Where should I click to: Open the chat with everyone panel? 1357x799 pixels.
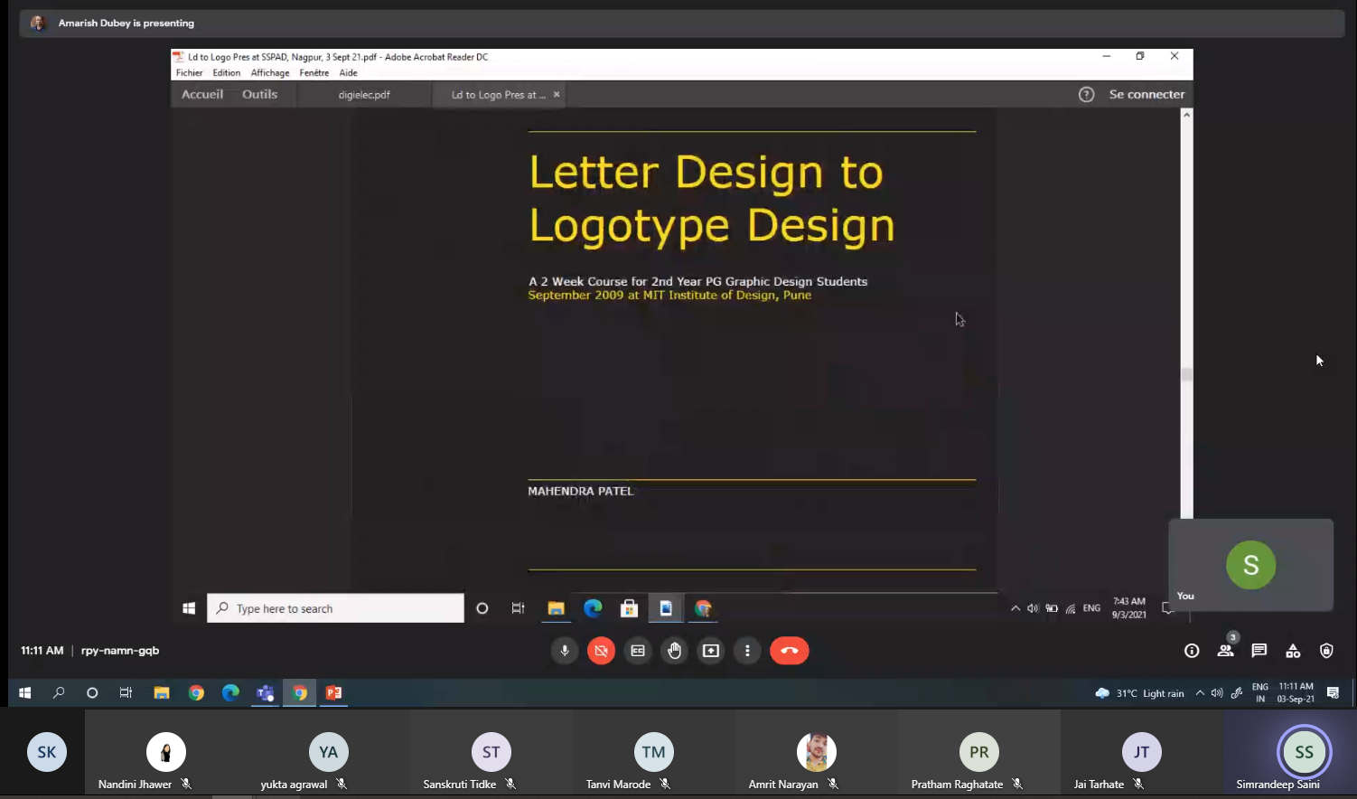[x=1259, y=651]
